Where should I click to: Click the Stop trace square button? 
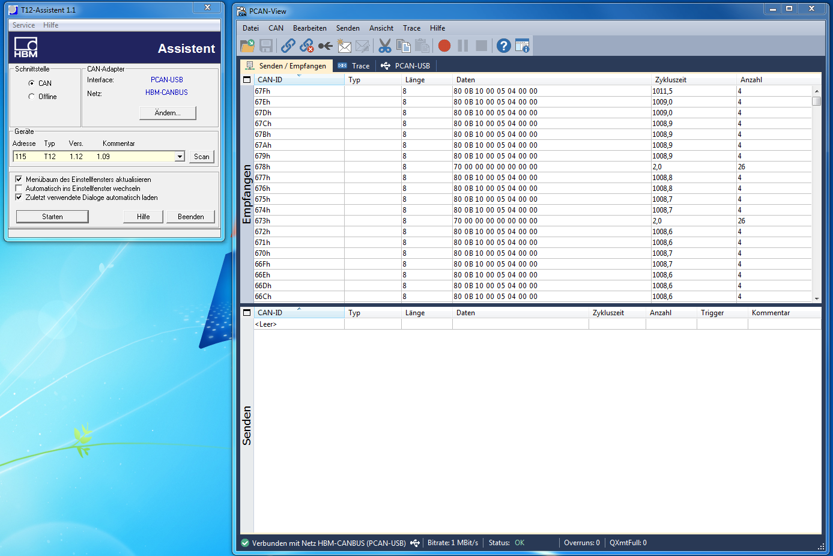[481, 46]
